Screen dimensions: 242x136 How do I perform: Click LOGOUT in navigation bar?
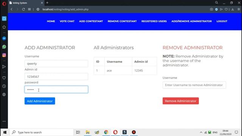tap(222, 21)
